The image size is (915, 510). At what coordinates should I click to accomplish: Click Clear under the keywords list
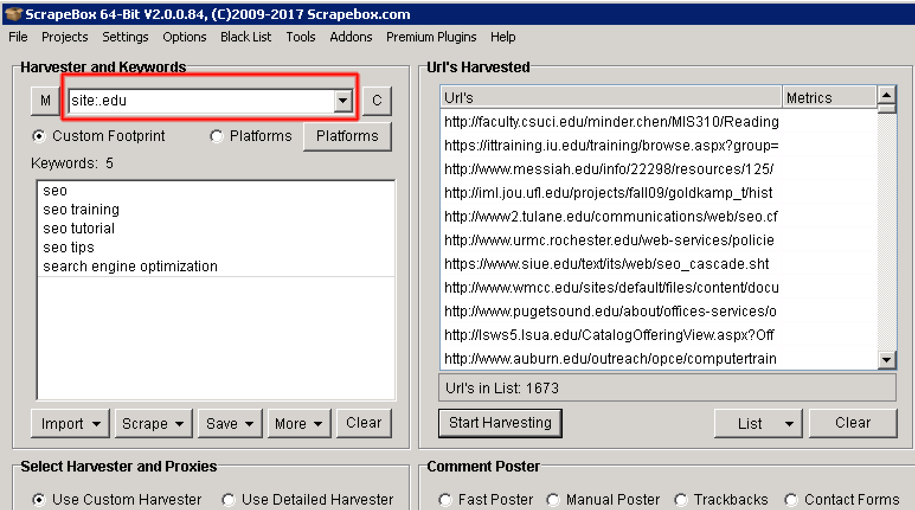tap(364, 423)
